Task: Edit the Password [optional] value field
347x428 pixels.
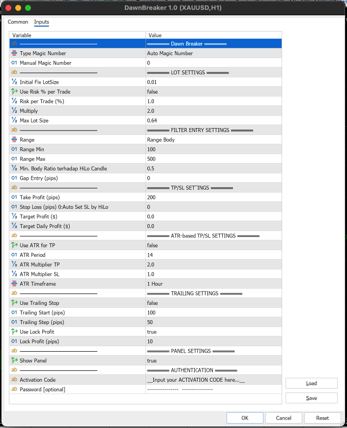Action: [x=213, y=389]
